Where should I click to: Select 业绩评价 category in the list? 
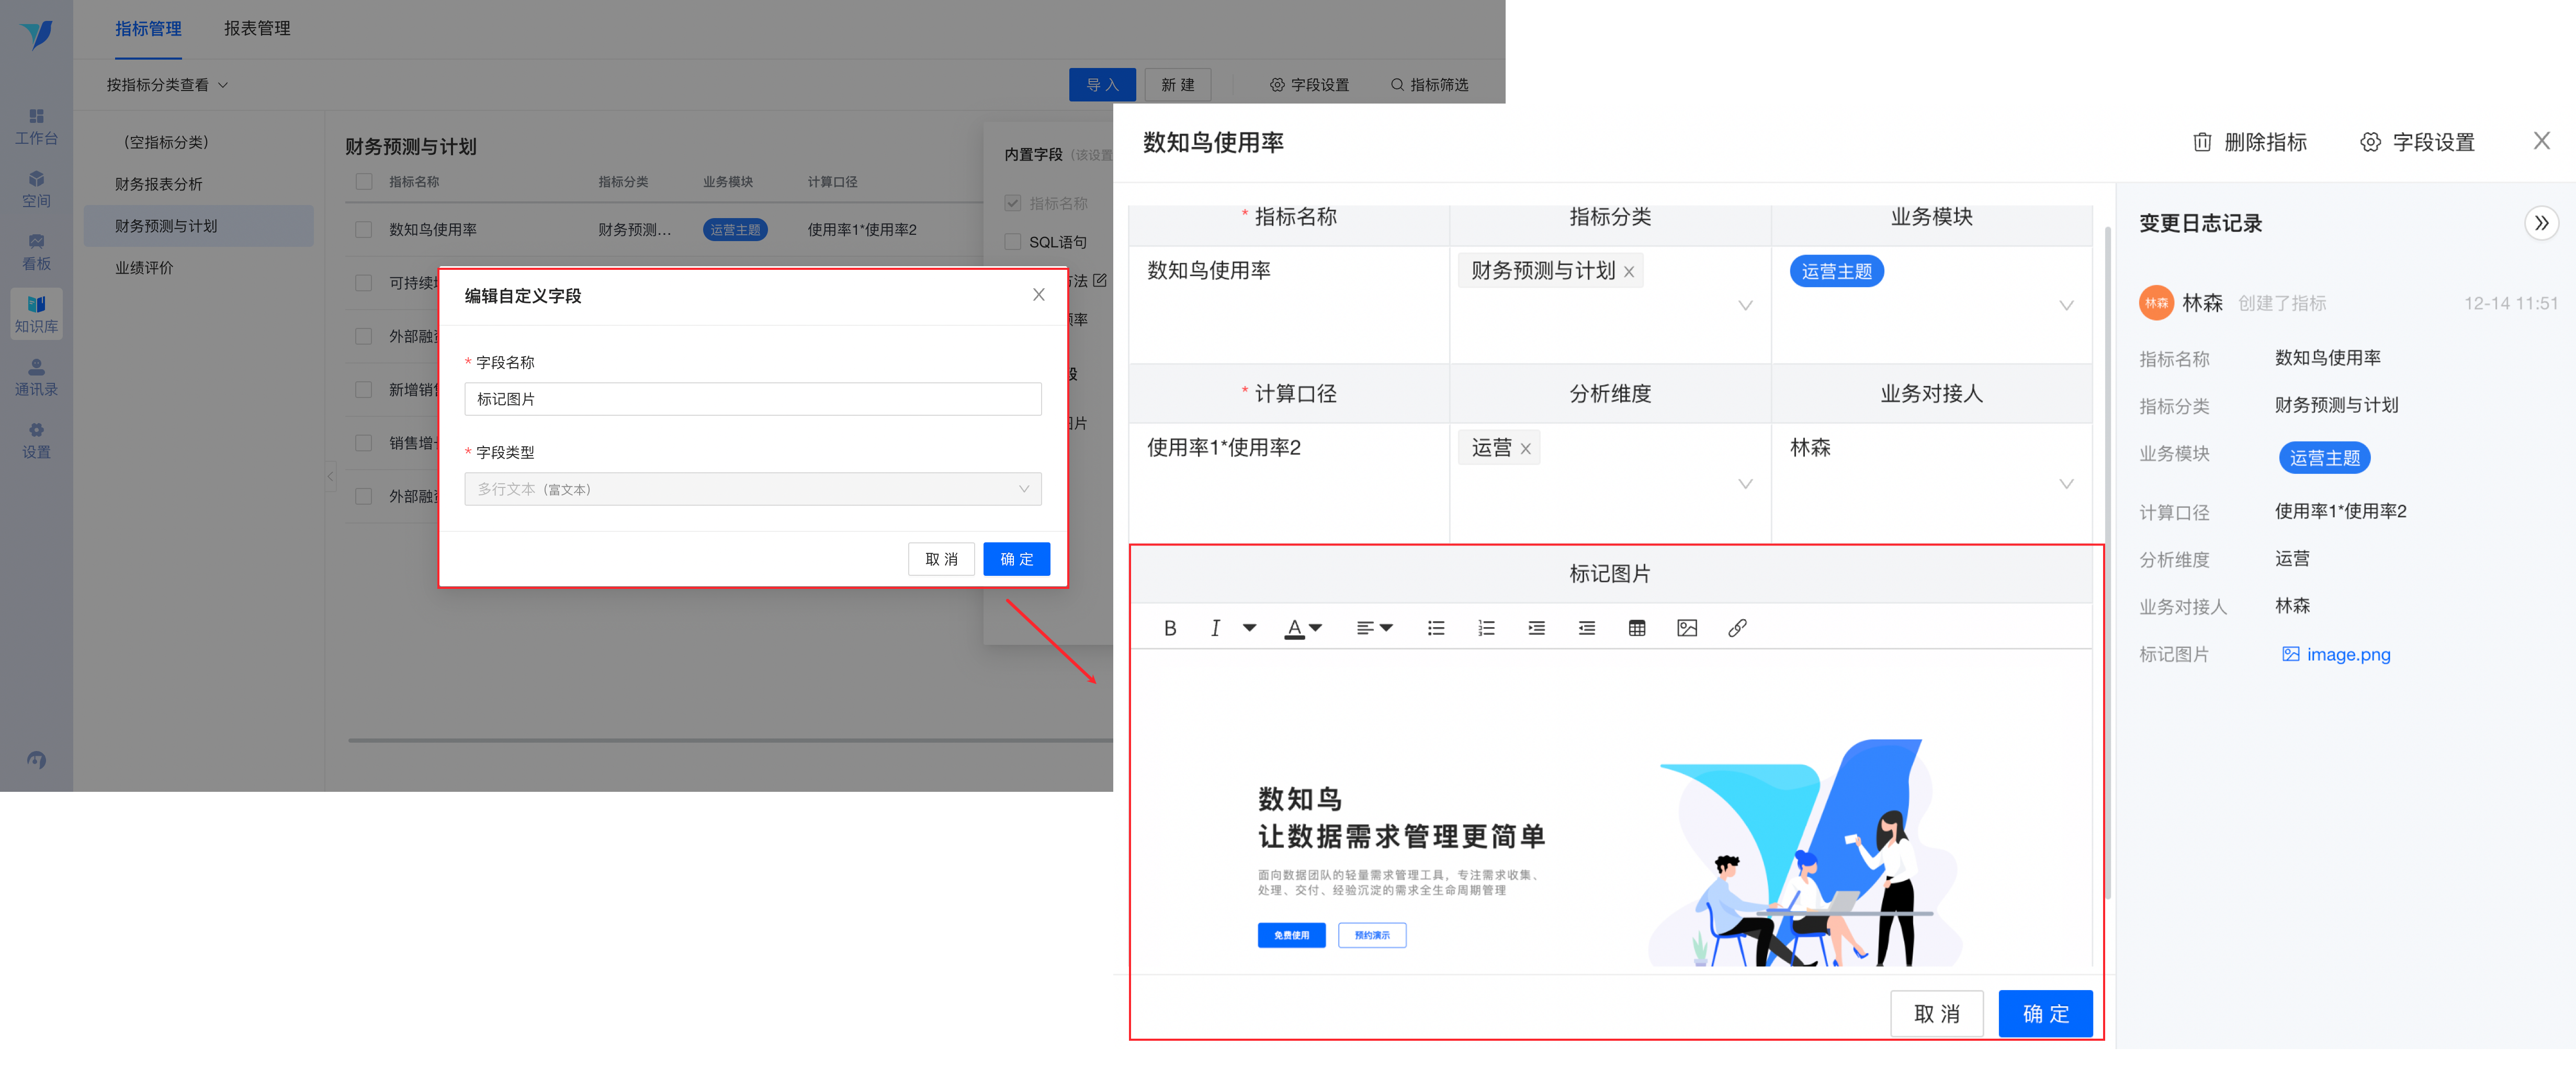coord(144,268)
